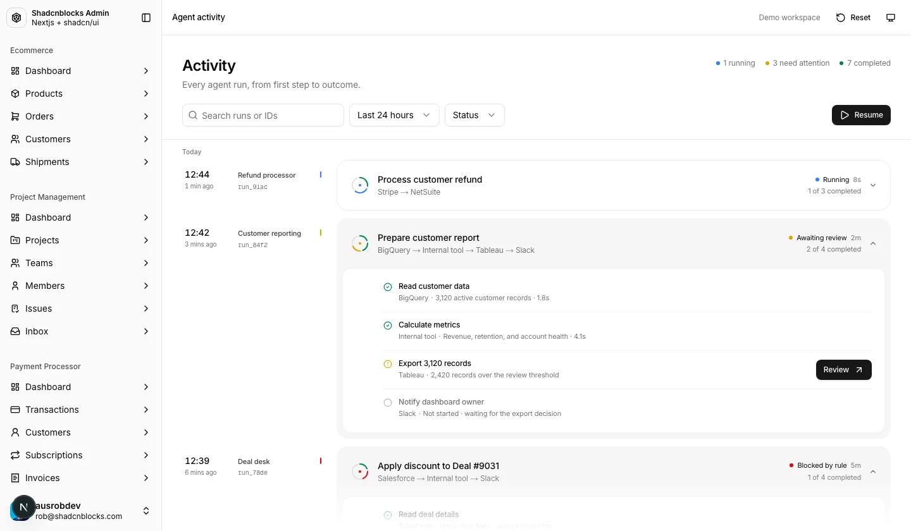Click the run_91ac run ID
The image size is (911, 531).
tap(252, 187)
